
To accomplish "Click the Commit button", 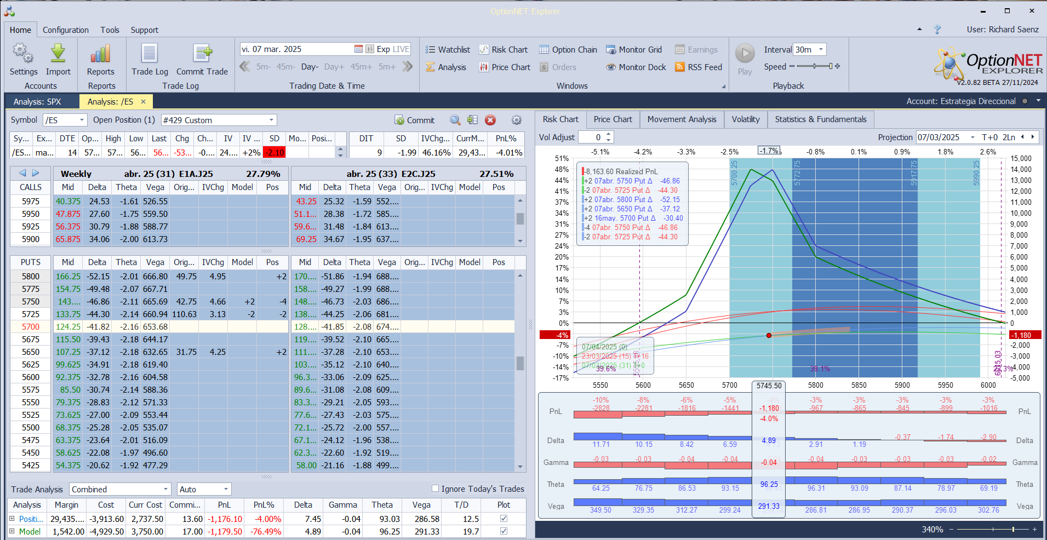I will [415, 120].
